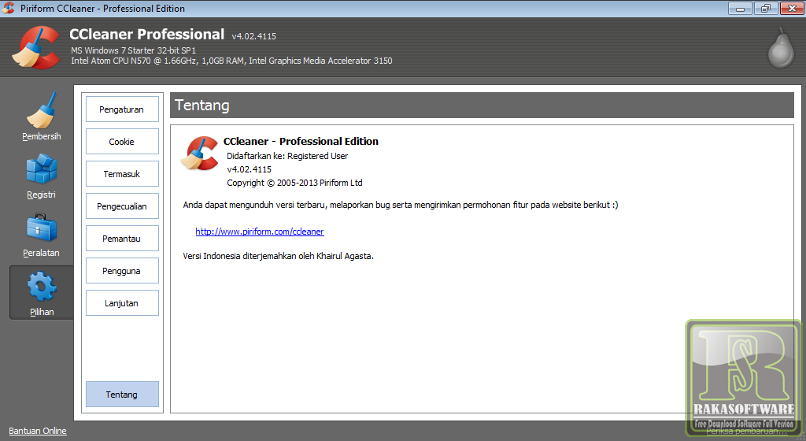Close the CCleaner window
The height and width of the screenshot is (441, 806).
(x=792, y=8)
